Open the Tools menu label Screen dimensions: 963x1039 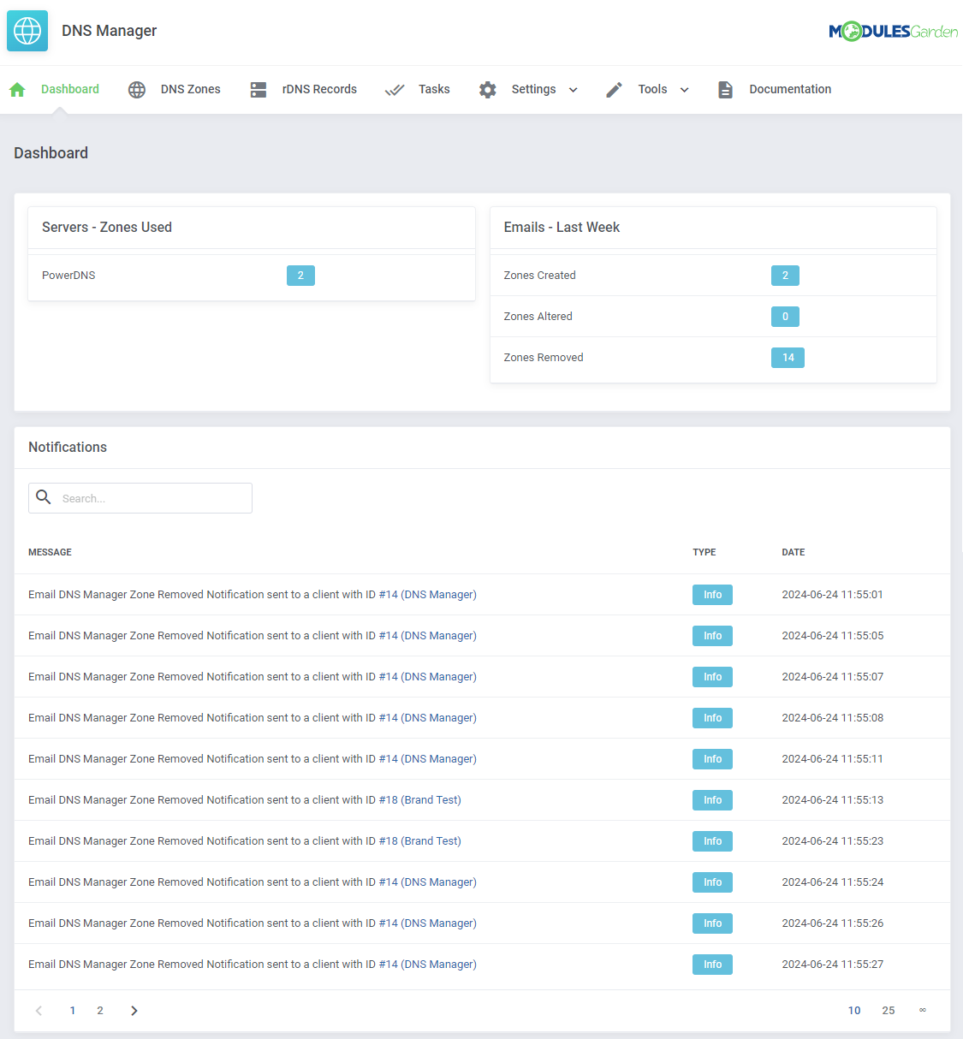[652, 89]
